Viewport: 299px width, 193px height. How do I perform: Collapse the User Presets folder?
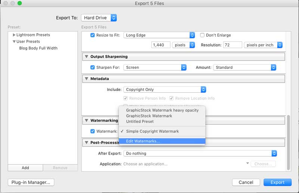[14, 42]
